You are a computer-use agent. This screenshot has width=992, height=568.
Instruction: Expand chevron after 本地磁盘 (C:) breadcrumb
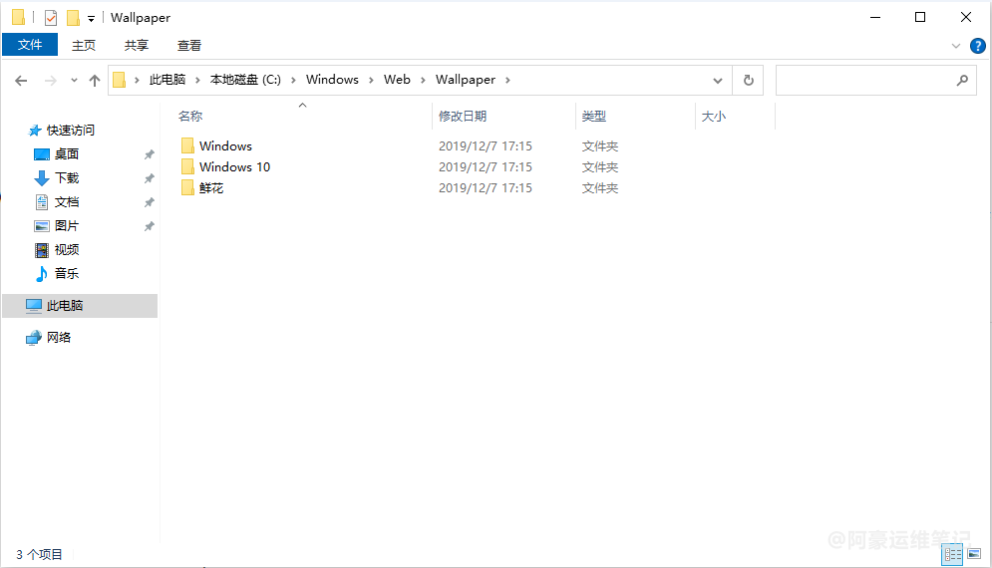(x=293, y=80)
